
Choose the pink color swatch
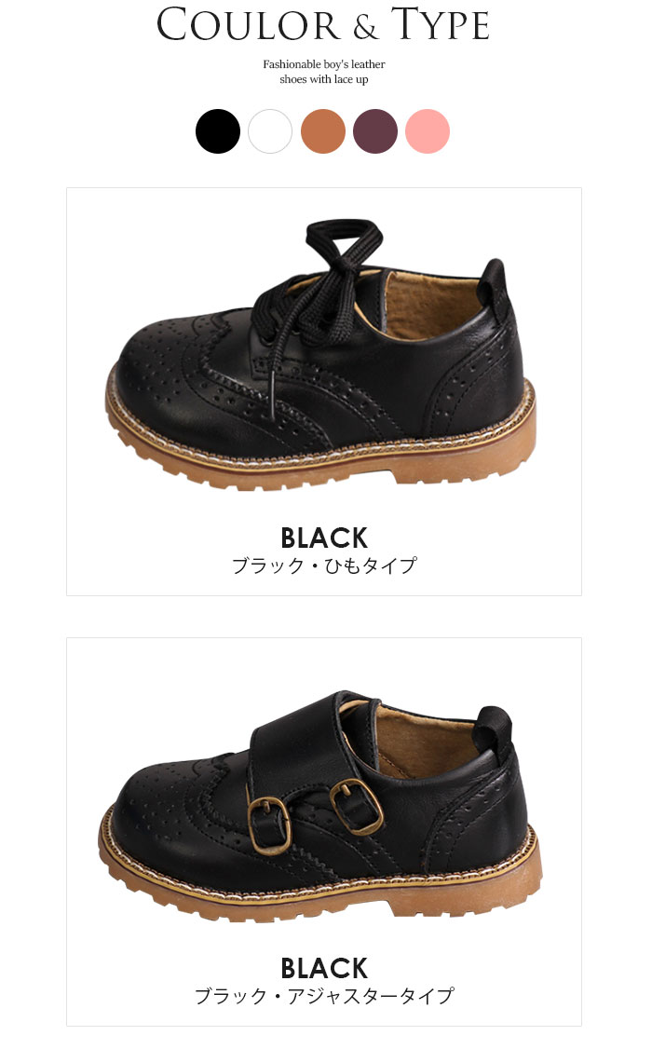click(x=428, y=131)
